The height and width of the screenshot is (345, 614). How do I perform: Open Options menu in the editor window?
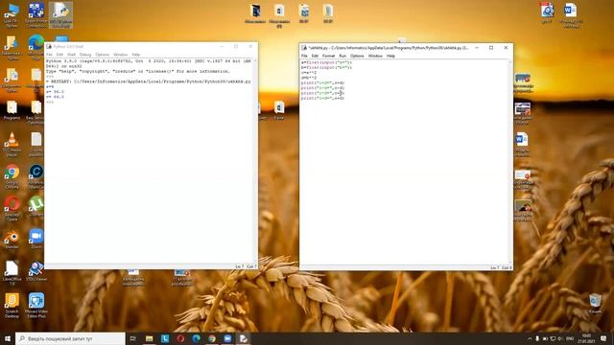point(357,56)
